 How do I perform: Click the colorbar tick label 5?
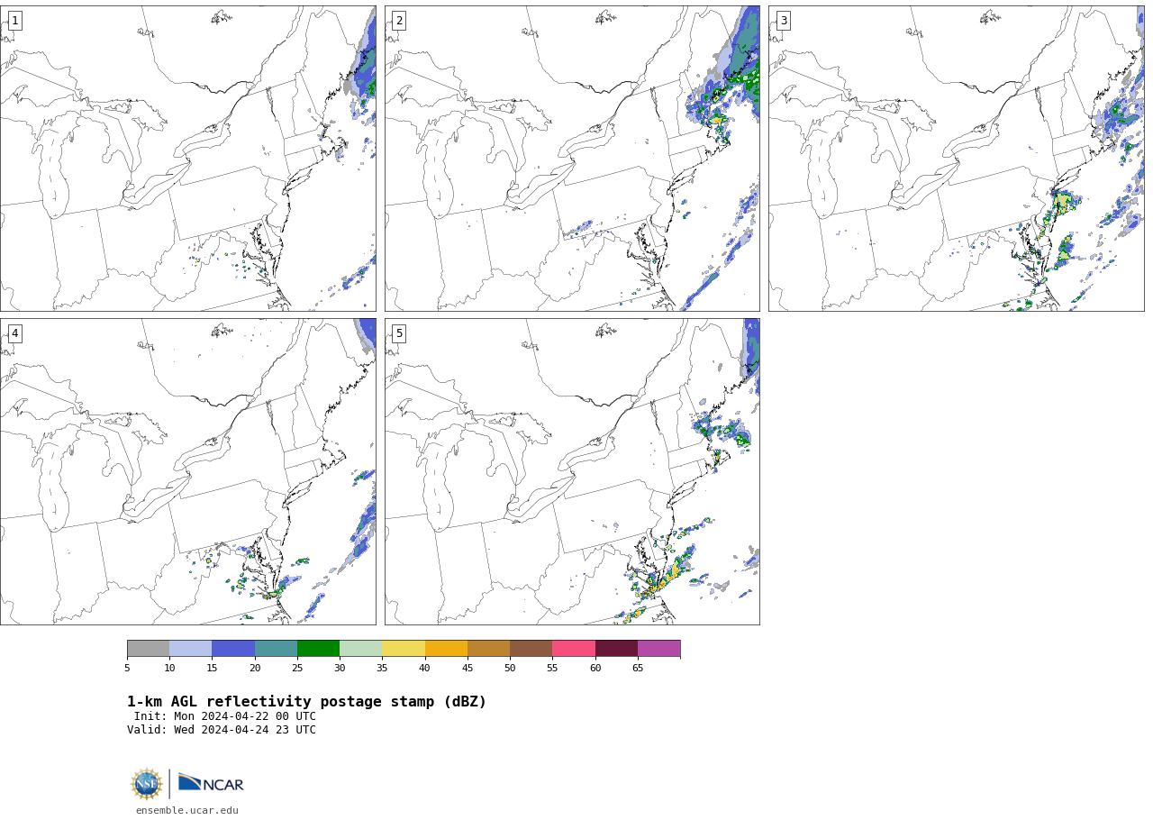coord(127,668)
